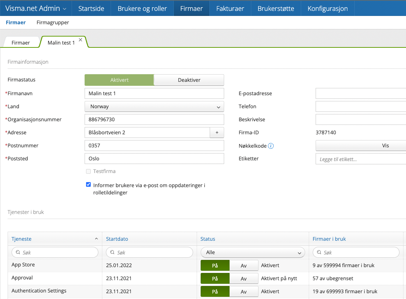Screen dimensions: 406x299
Task: Open the Fakturaer menu
Action: tap(230, 8)
